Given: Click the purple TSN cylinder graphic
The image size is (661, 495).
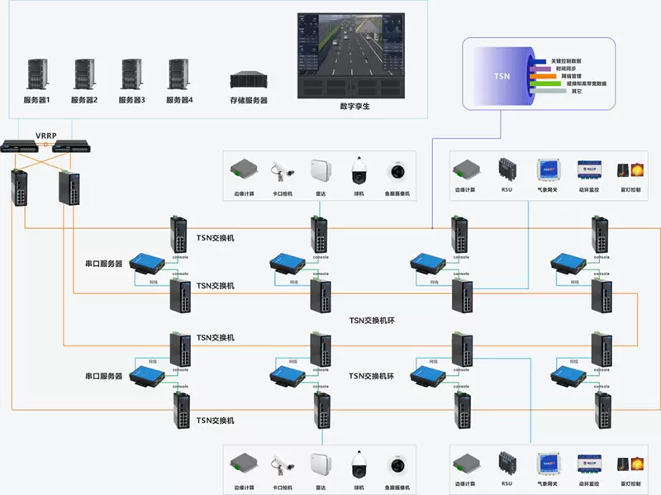Looking at the screenshot, I should point(500,74).
